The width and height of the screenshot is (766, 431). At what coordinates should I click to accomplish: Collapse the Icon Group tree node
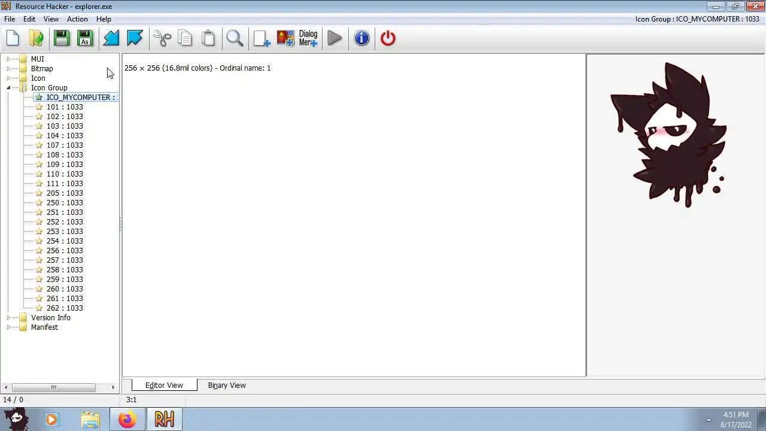pyautogui.click(x=8, y=87)
